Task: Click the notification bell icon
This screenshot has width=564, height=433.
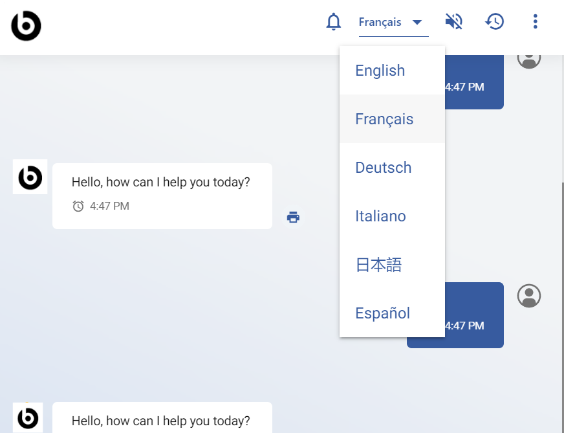Action: click(333, 22)
